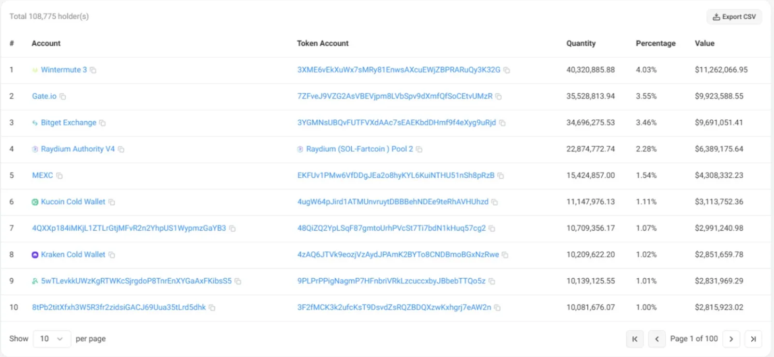The width and height of the screenshot is (774, 357).
Task: Copy token account 4ugW64pJird1ATMU
Action: click(x=494, y=202)
